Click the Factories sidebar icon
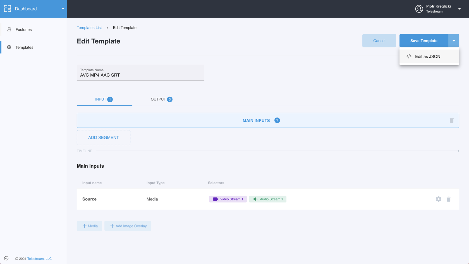Screen dimensions: 469x264 click(9, 29)
